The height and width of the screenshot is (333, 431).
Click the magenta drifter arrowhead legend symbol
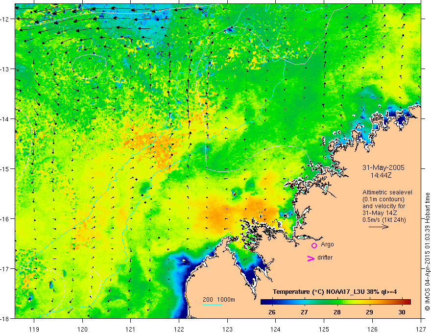coord(311,258)
